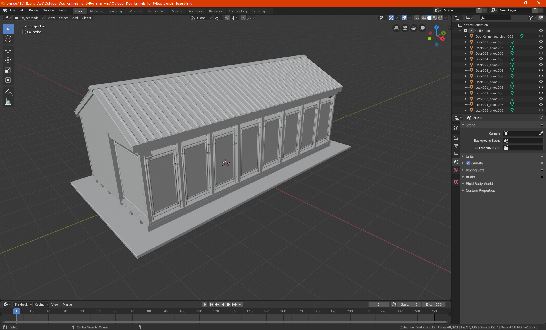Screen dimensions: 546x330
Task: Select the Move tool in toolbar
Action: (x=8, y=50)
